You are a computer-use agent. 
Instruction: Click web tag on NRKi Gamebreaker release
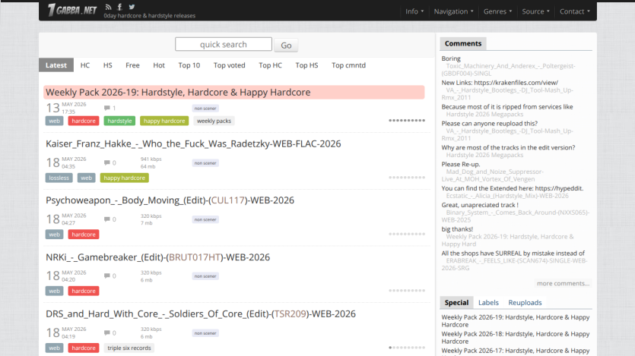coord(54,291)
